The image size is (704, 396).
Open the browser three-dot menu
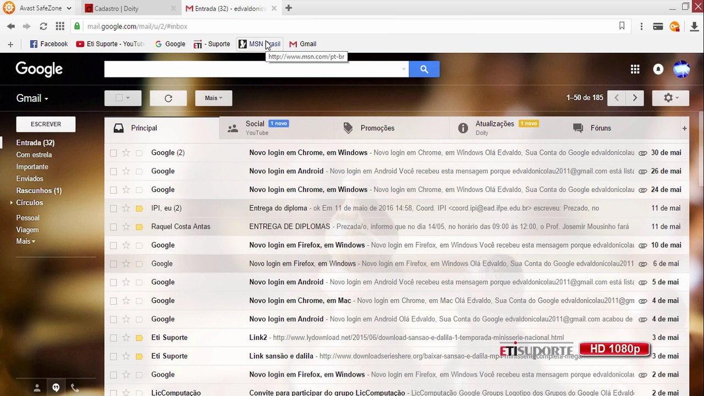pos(641,26)
